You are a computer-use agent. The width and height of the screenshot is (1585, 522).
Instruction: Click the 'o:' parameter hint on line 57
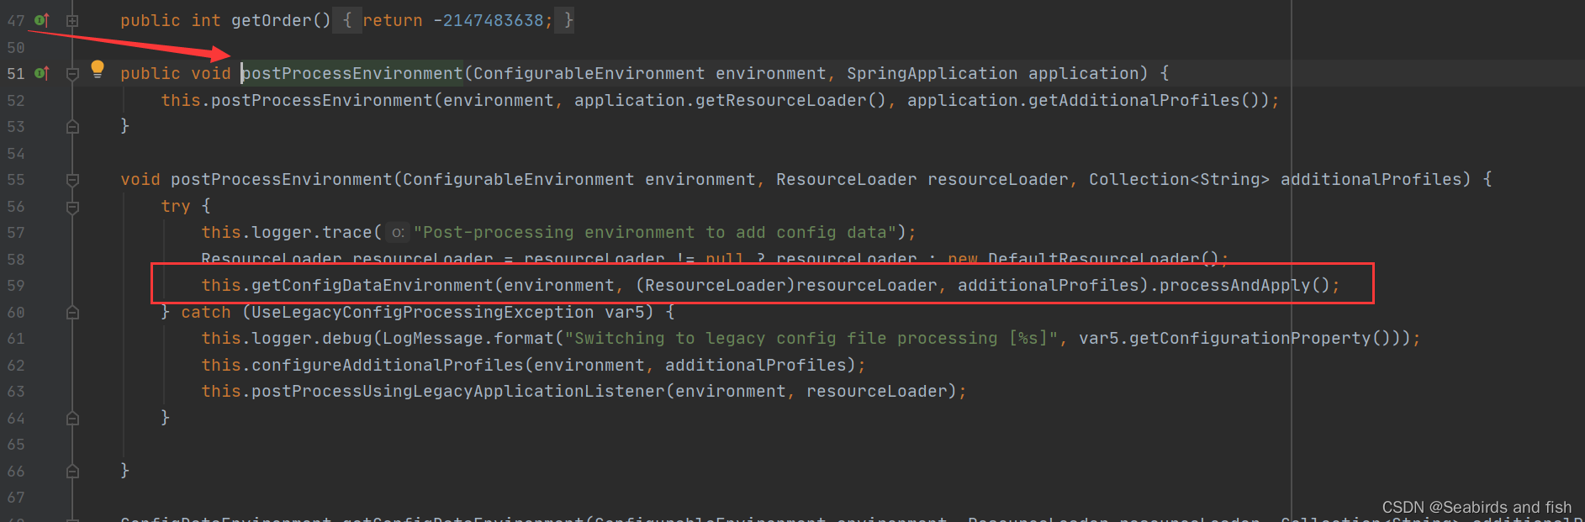click(x=398, y=232)
